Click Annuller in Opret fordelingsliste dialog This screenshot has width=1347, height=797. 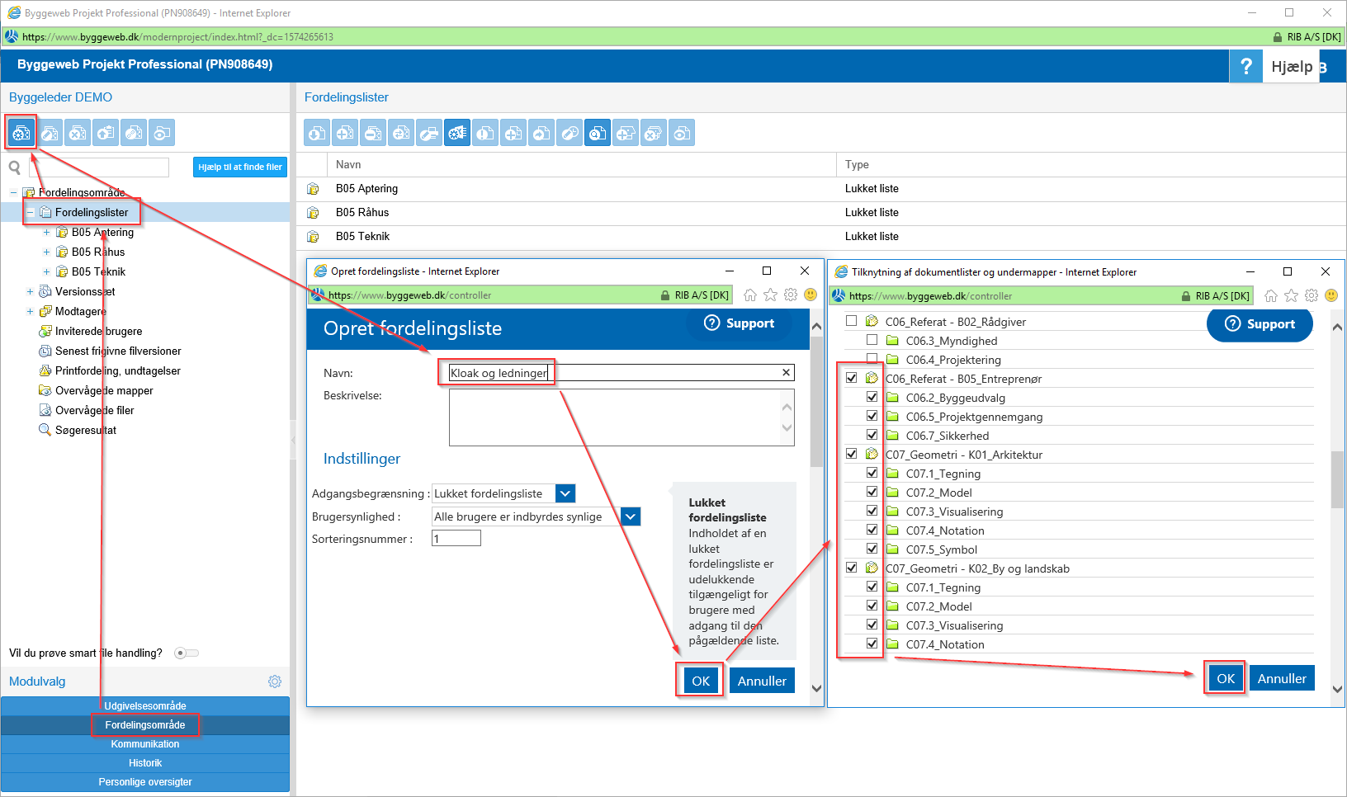[x=761, y=681]
